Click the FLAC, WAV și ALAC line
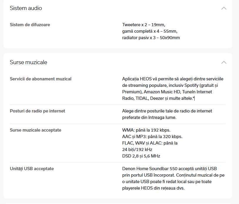239x204 pixels. coord(150,143)
